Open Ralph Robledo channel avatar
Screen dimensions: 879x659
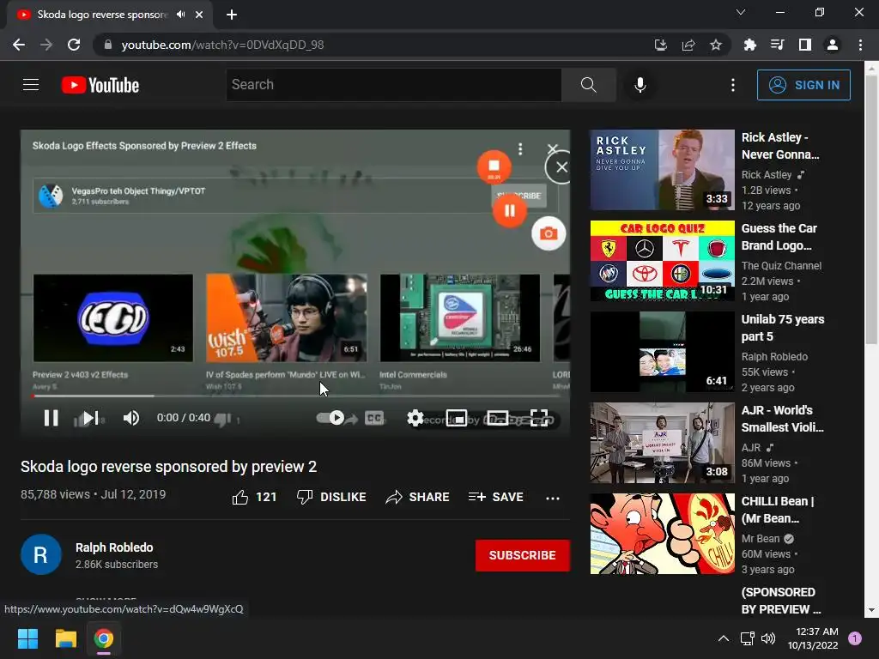click(x=41, y=555)
